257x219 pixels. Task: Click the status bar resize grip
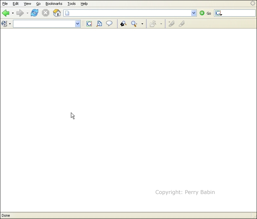[x=254, y=216]
